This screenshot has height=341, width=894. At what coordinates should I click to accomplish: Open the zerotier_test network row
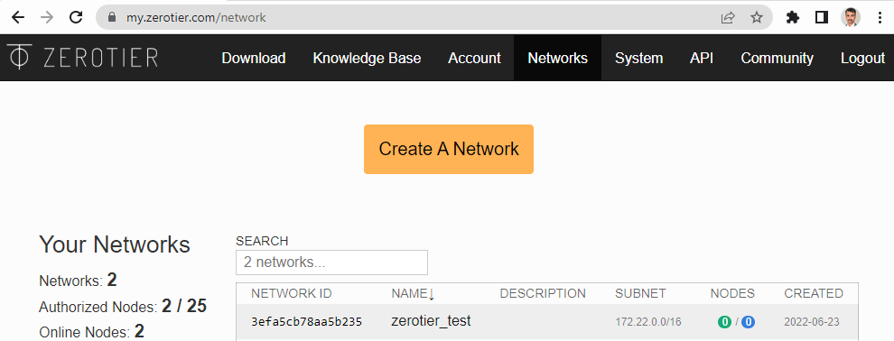point(547,322)
